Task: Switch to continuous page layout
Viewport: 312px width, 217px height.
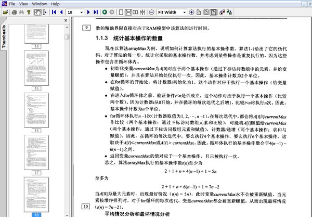Action: pos(128,12)
